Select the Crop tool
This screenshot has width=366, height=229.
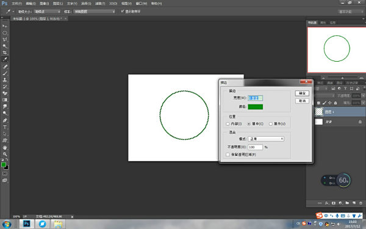tap(5, 53)
